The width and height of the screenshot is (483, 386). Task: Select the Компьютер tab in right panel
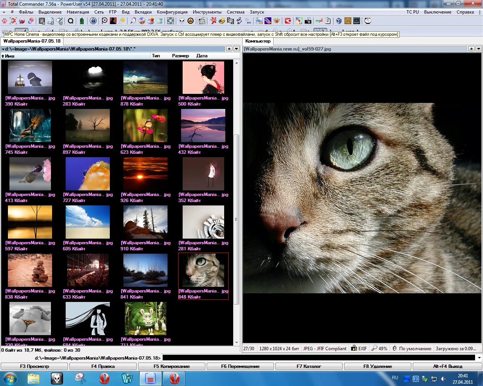[258, 41]
